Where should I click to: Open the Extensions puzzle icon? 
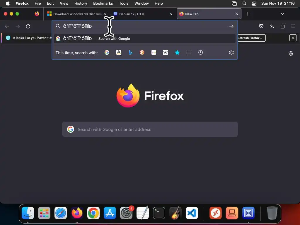point(282,26)
